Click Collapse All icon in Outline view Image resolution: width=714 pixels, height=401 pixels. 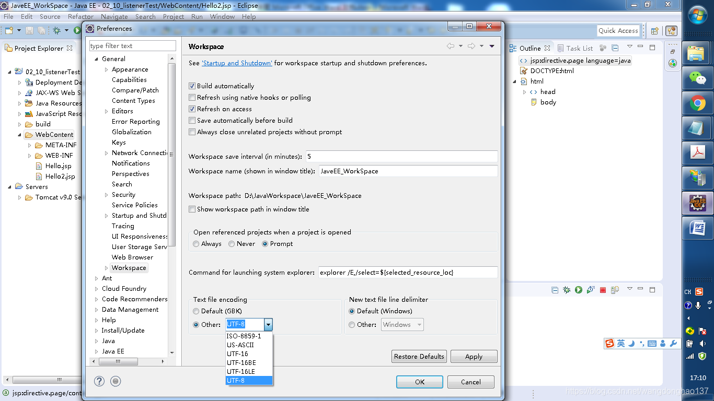614,48
